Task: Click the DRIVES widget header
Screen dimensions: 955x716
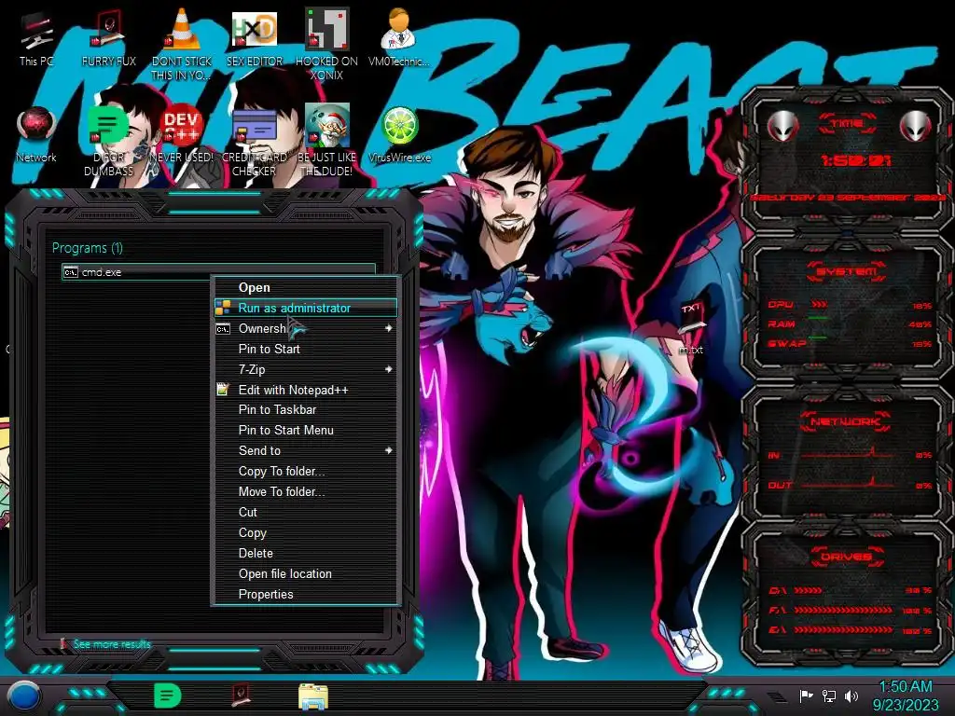Action: click(846, 557)
